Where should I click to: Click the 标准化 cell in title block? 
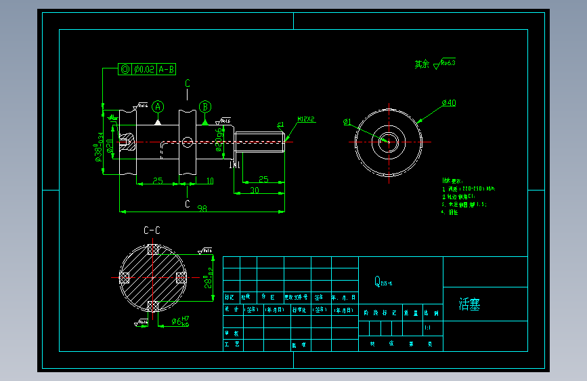(x=299, y=310)
